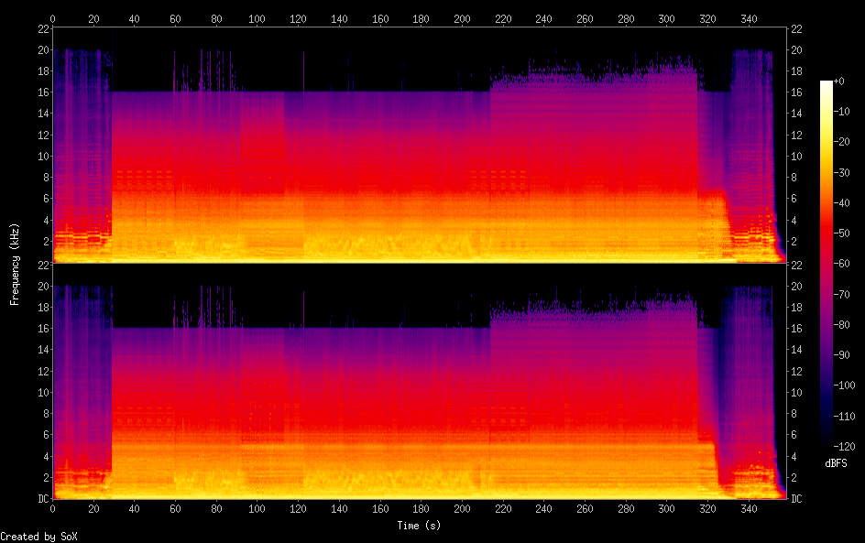Click the 'Frequency (kHz)' axis label
865x543 pixels.
(15, 264)
